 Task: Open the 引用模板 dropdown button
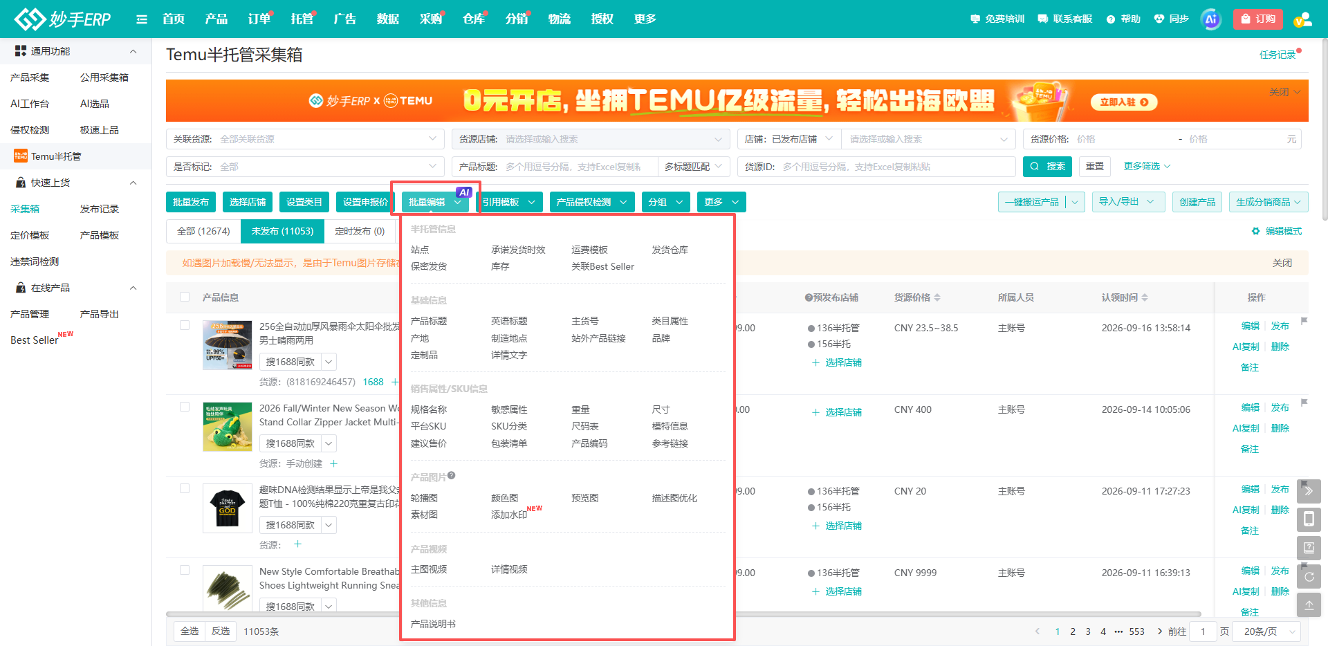pos(508,202)
